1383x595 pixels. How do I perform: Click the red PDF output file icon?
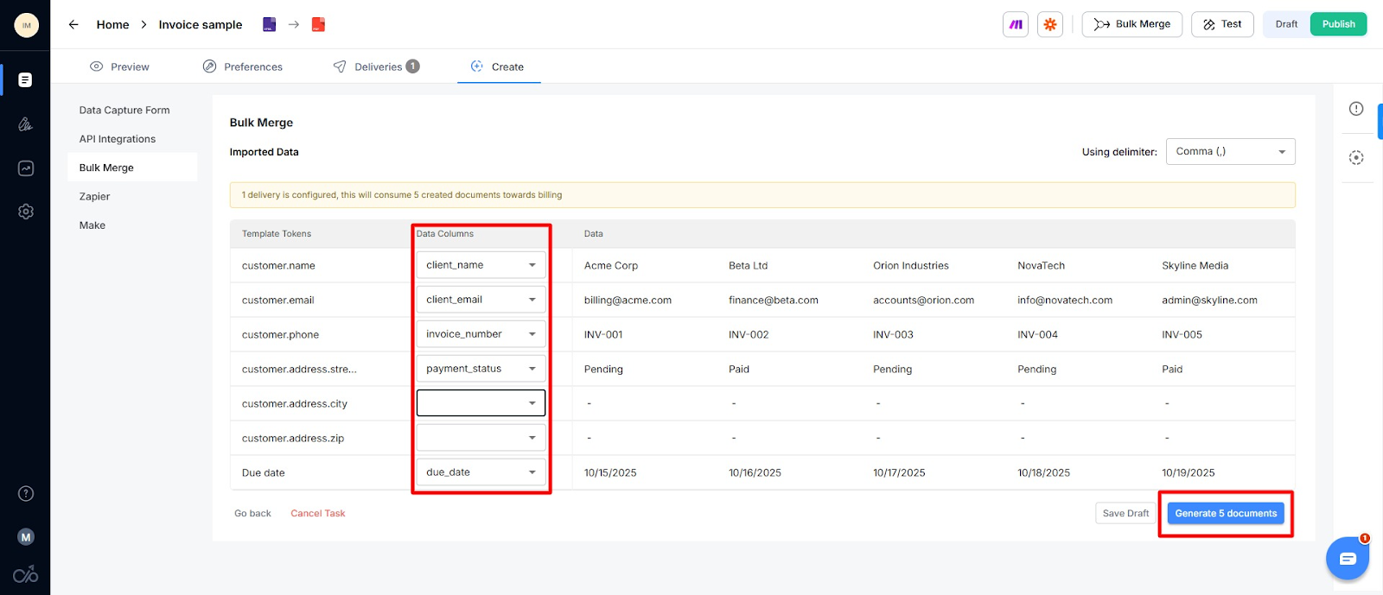(x=318, y=24)
